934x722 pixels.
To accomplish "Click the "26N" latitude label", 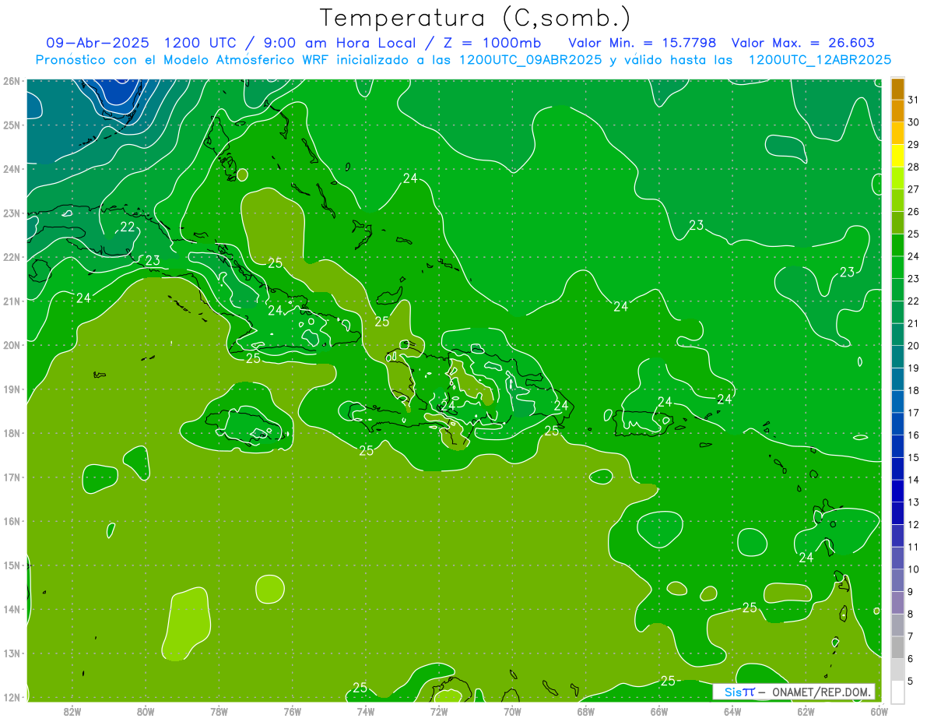I will [12, 81].
